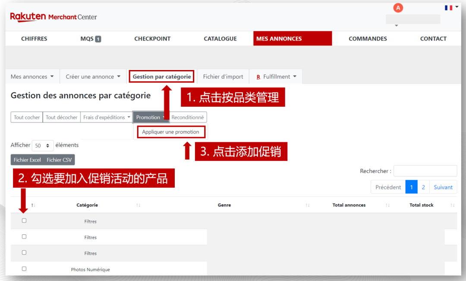The width and height of the screenshot is (466, 281).
Task: Open the Mes annonces dropdown
Action: 32,76
